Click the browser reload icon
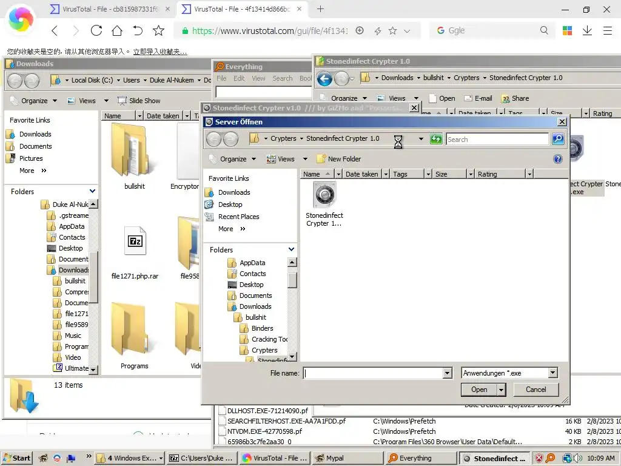 [x=96, y=30]
